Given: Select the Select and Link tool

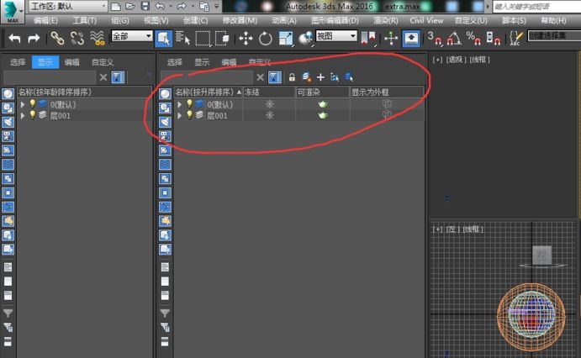Looking at the screenshot, I should pos(57,38).
